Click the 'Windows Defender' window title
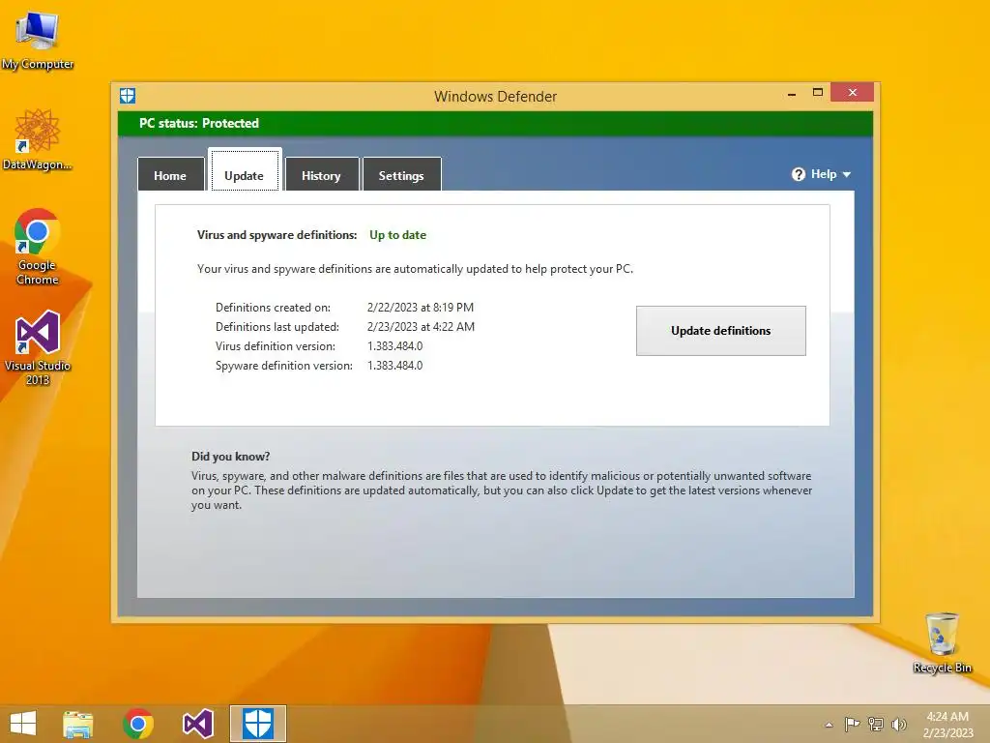This screenshot has height=743, width=990. tap(496, 97)
